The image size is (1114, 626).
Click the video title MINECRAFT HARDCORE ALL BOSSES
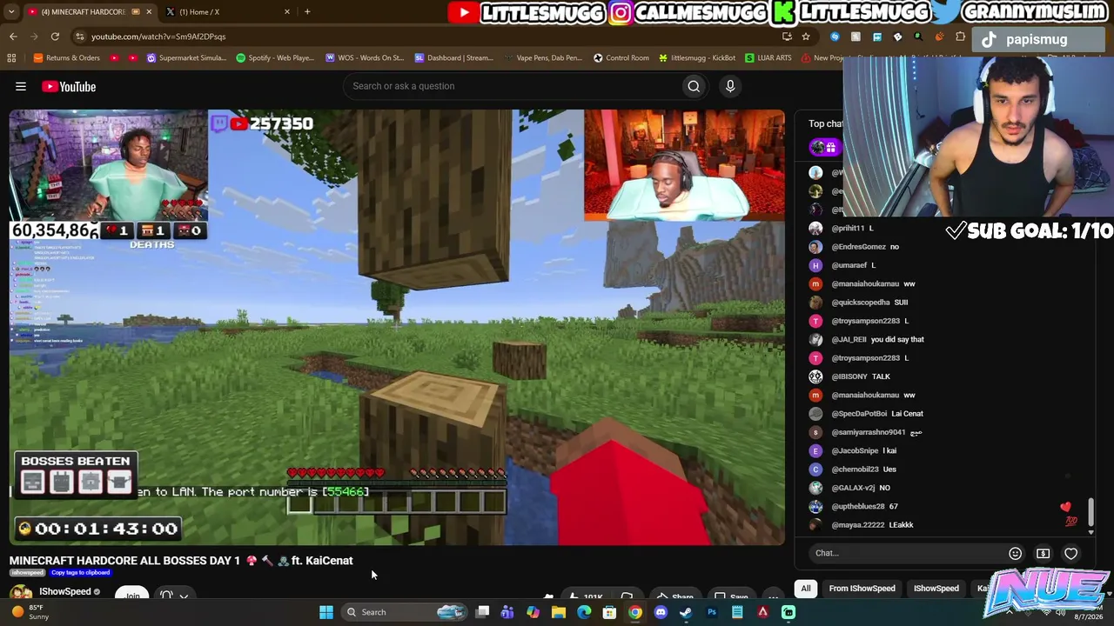[181, 561]
